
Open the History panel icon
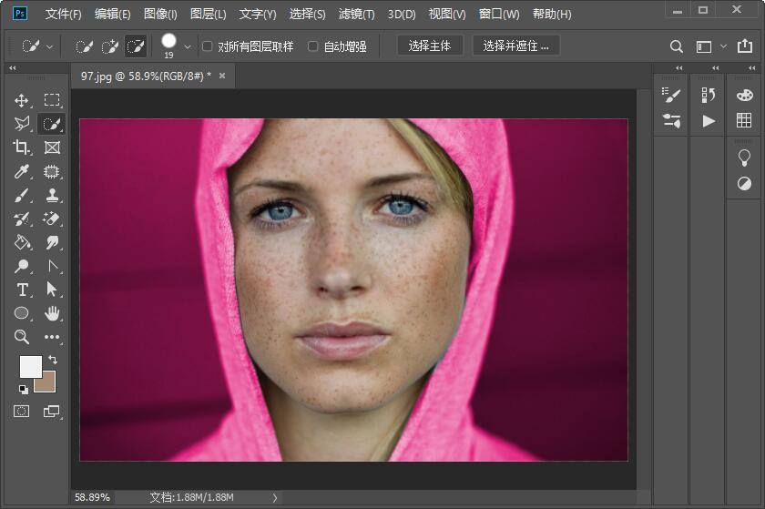click(708, 96)
